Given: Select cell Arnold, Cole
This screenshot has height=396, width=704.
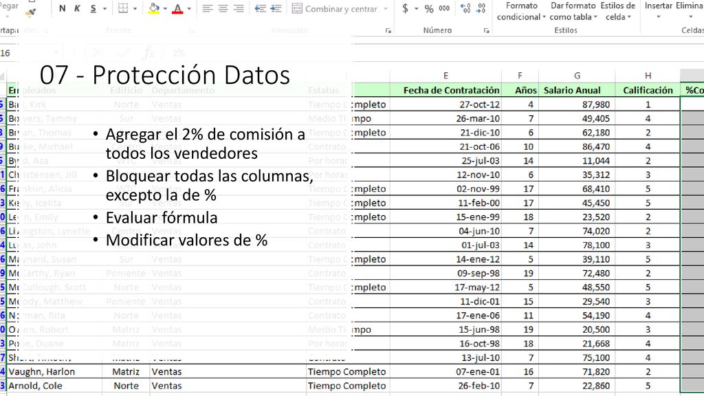Looking at the screenshot, I should click(54, 386).
